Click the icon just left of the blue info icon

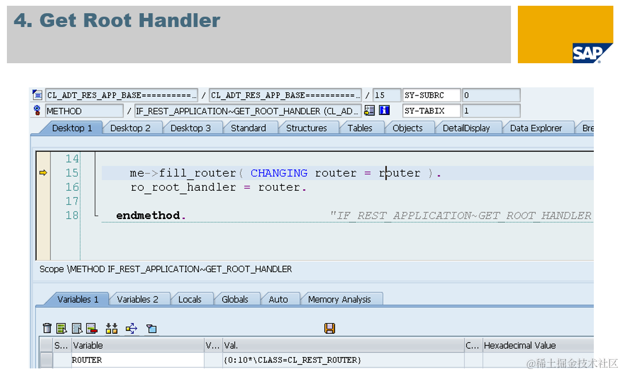pyautogui.click(x=369, y=110)
